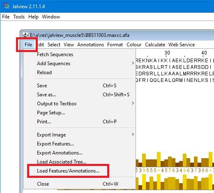214x193 pixels.
Task: Click the conservation score number row
Action: (175, 170)
